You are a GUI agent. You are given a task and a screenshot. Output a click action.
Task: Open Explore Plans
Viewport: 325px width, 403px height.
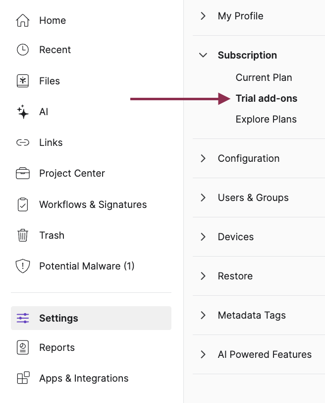(x=266, y=119)
